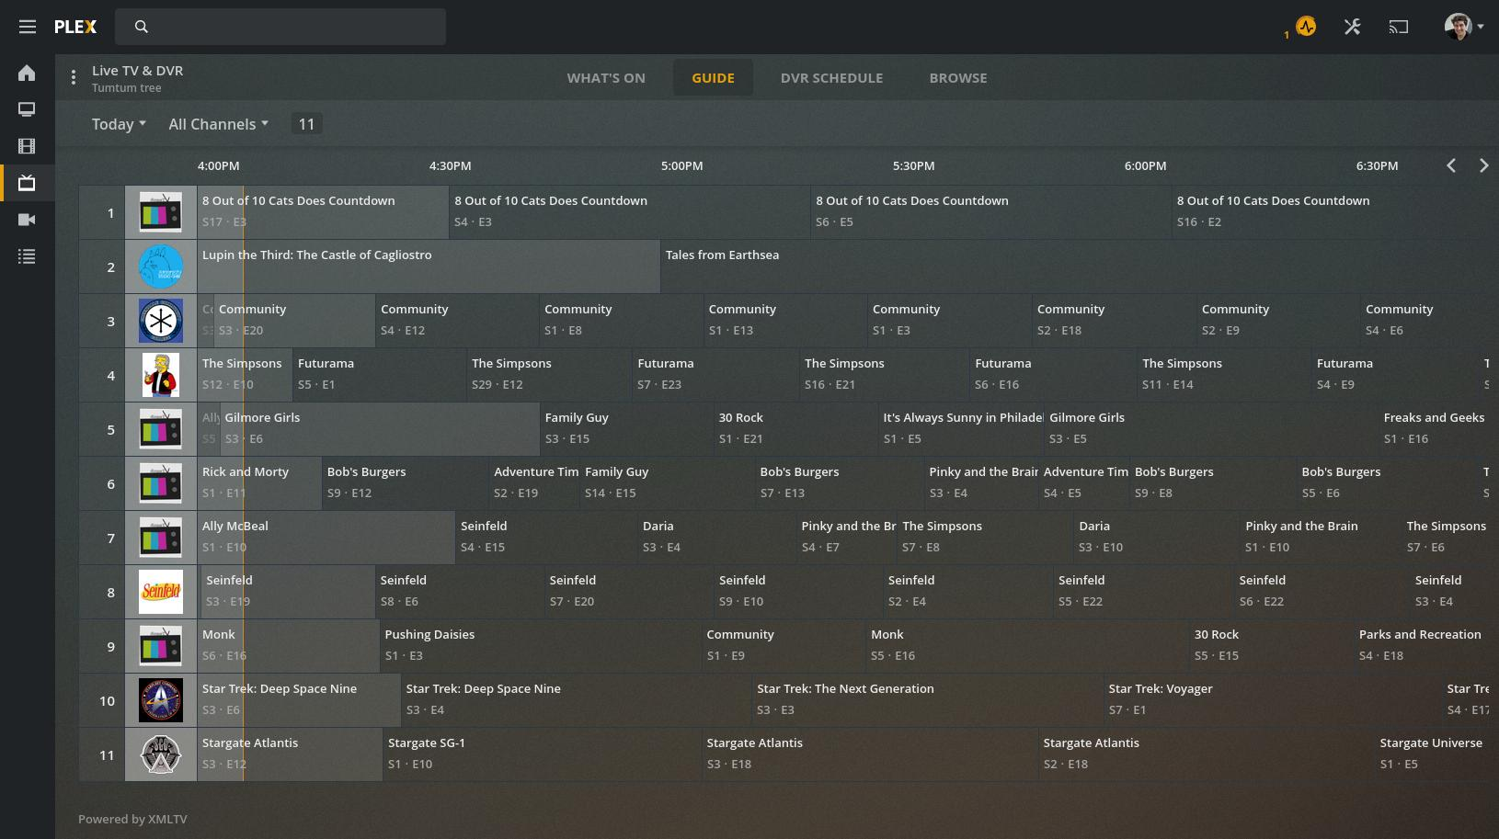Select the Guide tab
The image size is (1499, 839).
pos(713,78)
